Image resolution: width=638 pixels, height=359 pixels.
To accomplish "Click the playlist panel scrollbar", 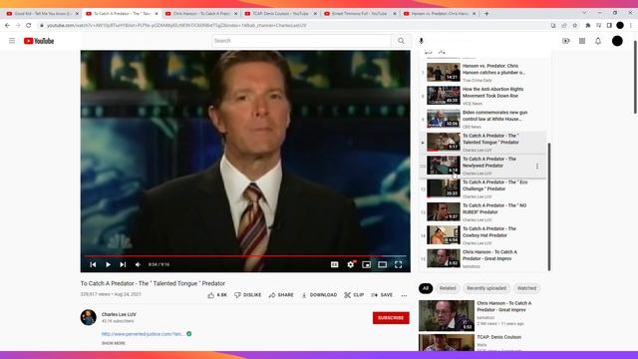I will 549,206.
